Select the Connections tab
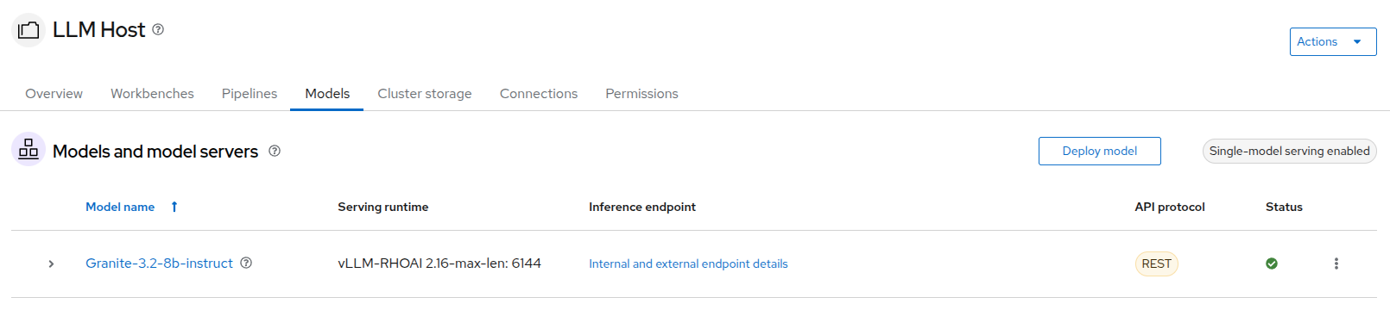This screenshot has height=310, width=1390. tap(539, 93)
